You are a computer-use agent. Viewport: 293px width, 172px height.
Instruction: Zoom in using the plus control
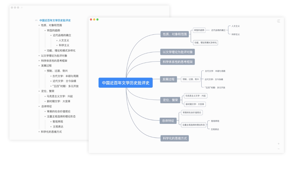coord(278,144)
